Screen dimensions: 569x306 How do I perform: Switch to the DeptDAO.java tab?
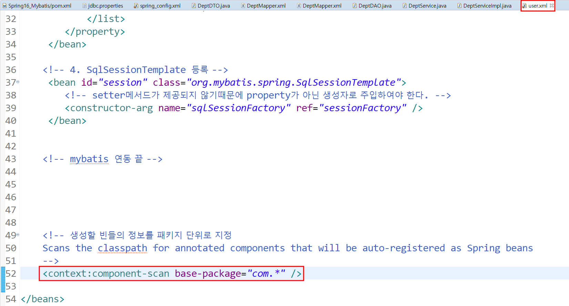click(372, 6)
